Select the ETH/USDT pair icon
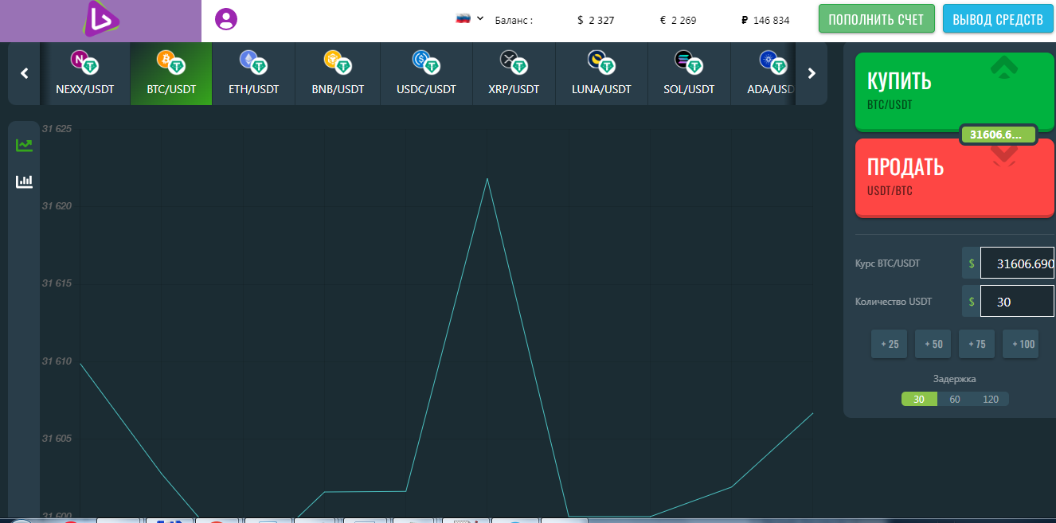The image size is (1056, 523). pos(253,62)
